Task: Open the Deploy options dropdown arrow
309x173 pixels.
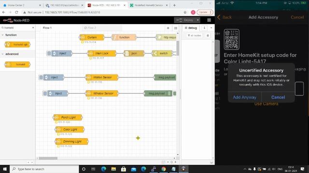Action: point(197,20)
